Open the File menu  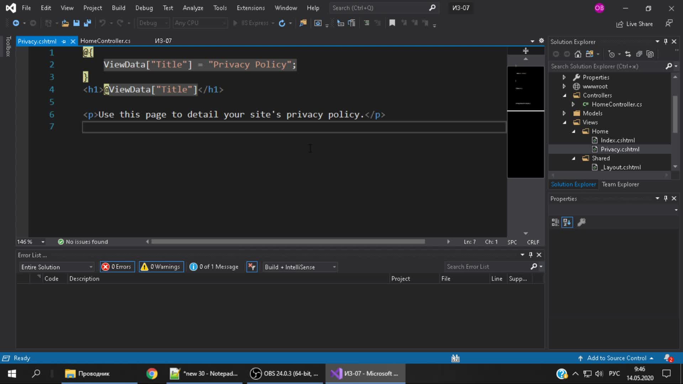click(x=26, y=8)
